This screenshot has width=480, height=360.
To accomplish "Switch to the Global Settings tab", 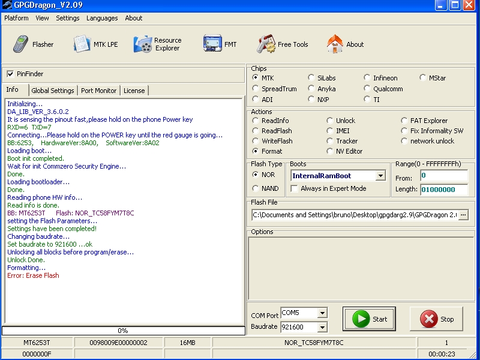I will coord(53,91).
